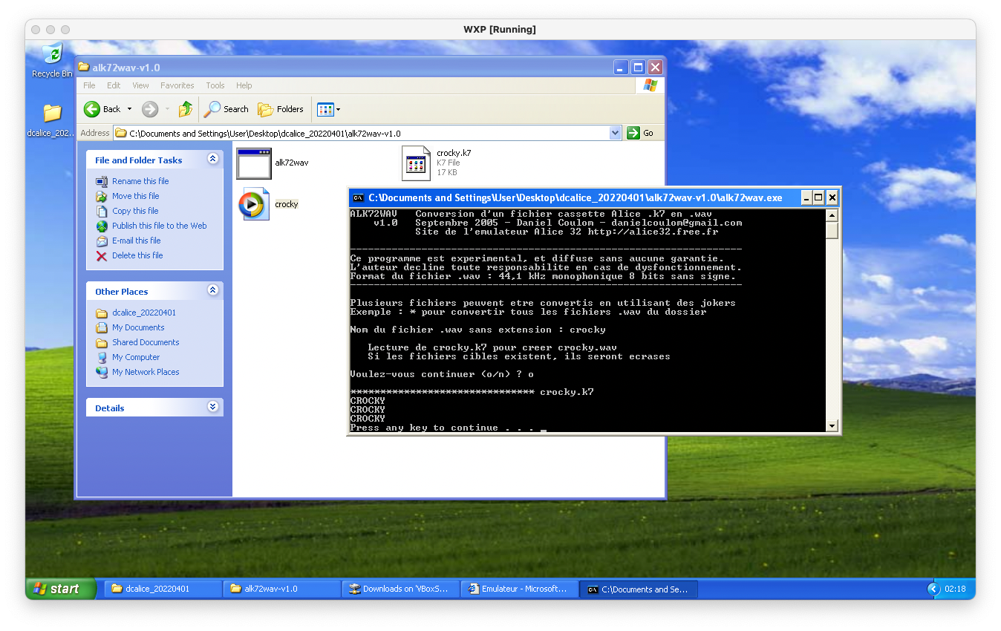Click E-mail this file
Screen dimensions: 1001x631
(137, 241)
